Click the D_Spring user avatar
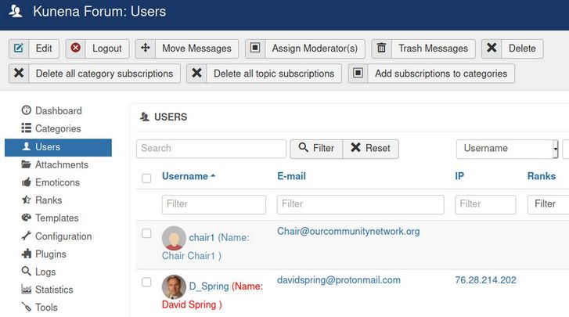The image size is (569, 317). pyautogui.click(x=174, y=287)
